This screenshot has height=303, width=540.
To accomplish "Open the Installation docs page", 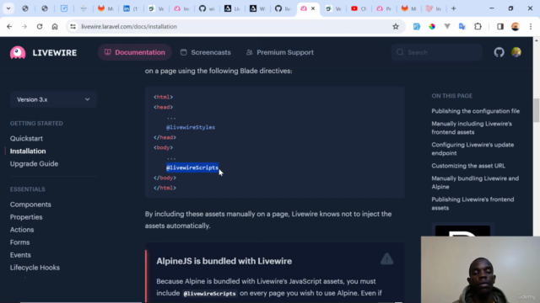I will [x=28, y=151].
